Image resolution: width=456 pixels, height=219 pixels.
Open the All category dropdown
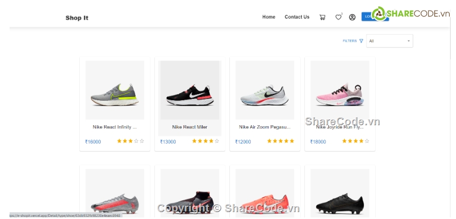(389, 41)
